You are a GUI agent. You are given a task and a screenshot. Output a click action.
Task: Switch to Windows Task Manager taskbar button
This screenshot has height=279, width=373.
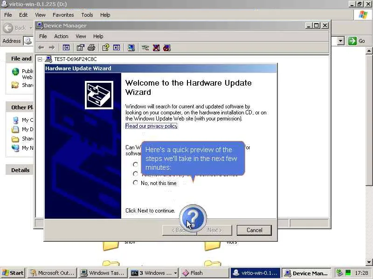(103, 273)
